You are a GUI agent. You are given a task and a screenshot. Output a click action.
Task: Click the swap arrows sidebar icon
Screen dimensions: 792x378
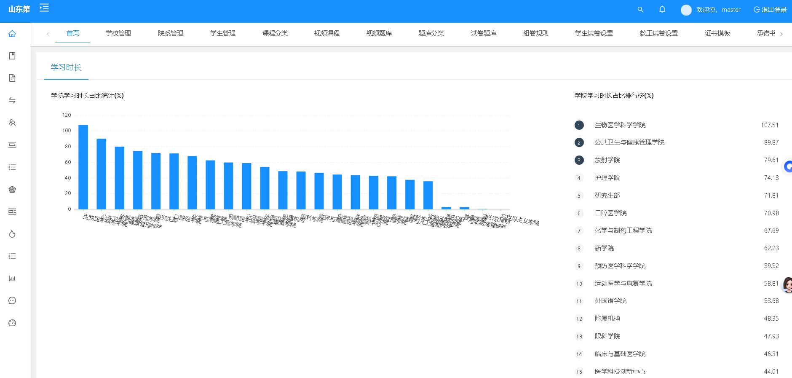point(12,100)
